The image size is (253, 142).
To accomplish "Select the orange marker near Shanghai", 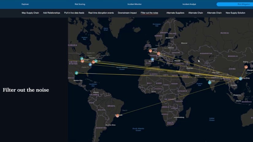I will click(x=246, y=67).
